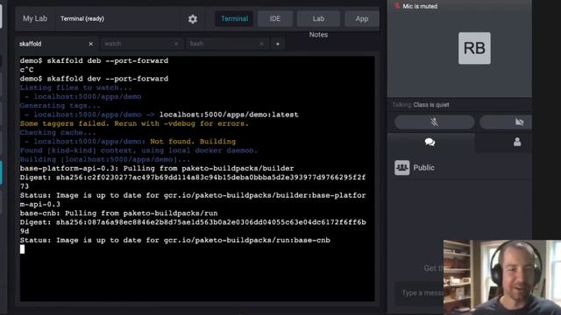Click the 'Some taggers failed' warning line
This screenshot has height=315, width=561.
[134, 123]
